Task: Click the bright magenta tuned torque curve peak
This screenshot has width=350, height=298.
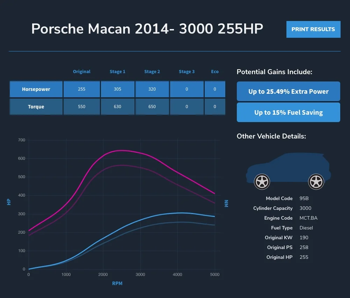Action: 121,150
